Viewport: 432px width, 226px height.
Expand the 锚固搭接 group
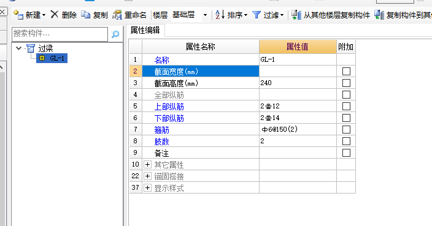(x=148, y=176)
